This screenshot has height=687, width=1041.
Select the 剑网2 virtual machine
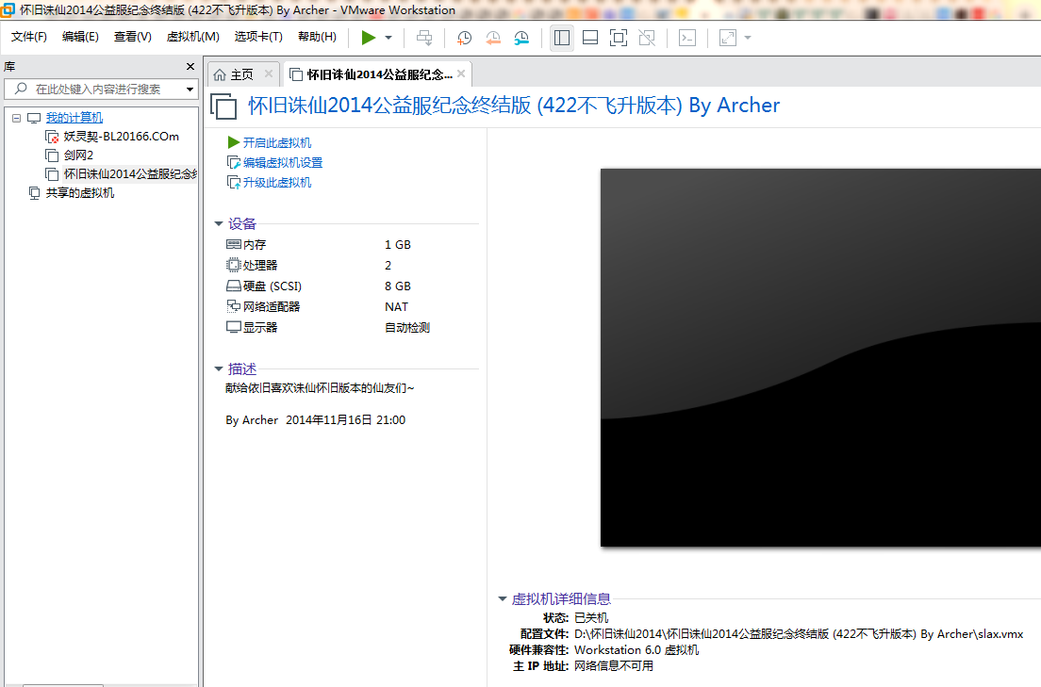click(78, 155)
